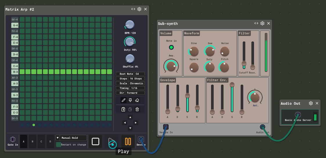326x158 pixels.
Task: Open the Scale Chromatic dropdown
Action: pos(130,83)
